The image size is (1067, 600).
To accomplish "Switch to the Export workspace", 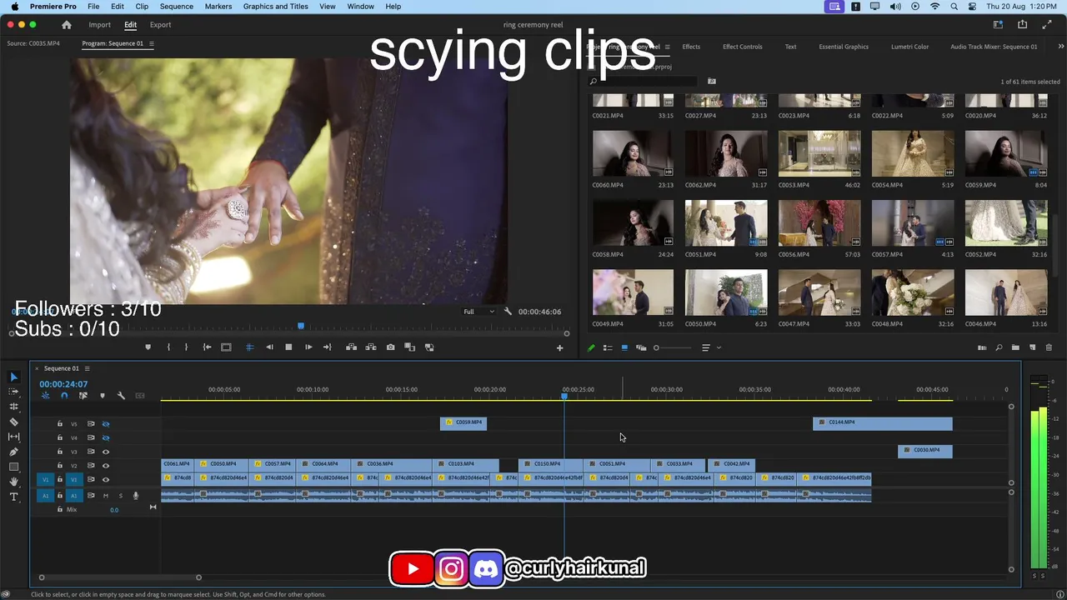I will [160, 25].
